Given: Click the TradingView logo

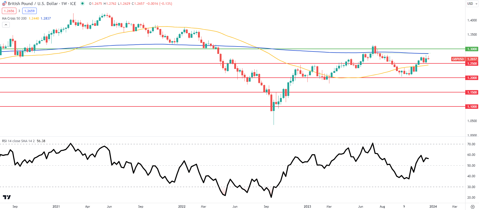Looking at the screenshot, I should coord(7,197).
